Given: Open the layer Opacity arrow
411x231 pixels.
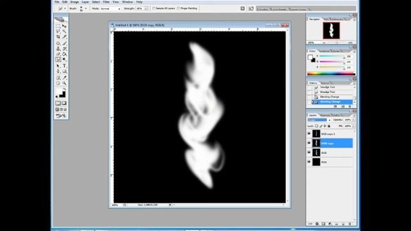Looking at the screenshot, I should [x=353, y=120].
